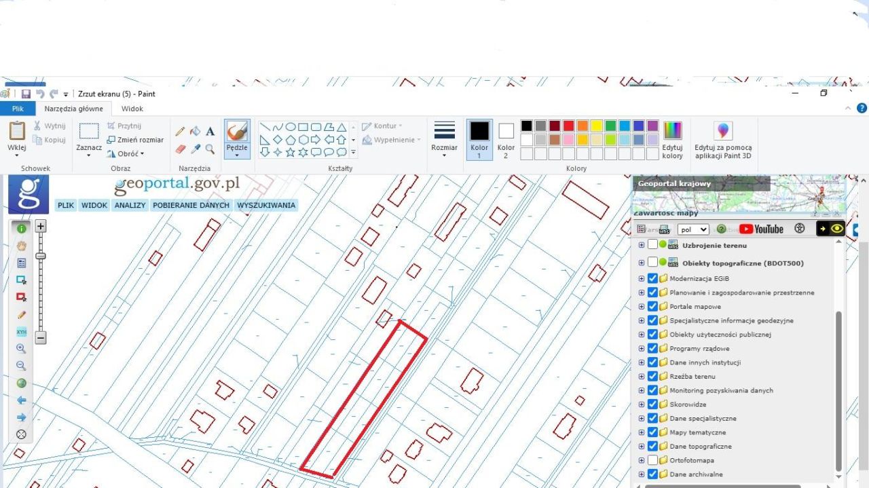Pick the red color swatch
The width and height of the screenshot is (869, 488).
(x=568, y=126)
